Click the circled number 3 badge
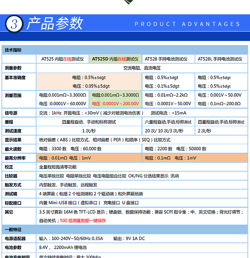250x258 pixels. click(14, 24)
